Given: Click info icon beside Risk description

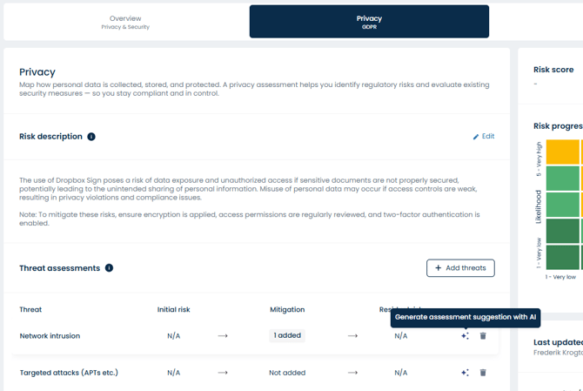Looking at the screenshot, I should (91, 137).
